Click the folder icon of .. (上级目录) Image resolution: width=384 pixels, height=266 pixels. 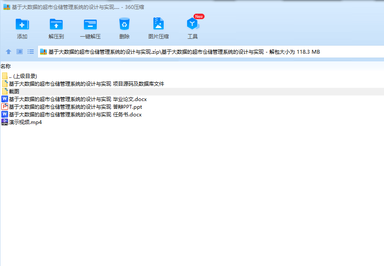(x=5, y=76)
